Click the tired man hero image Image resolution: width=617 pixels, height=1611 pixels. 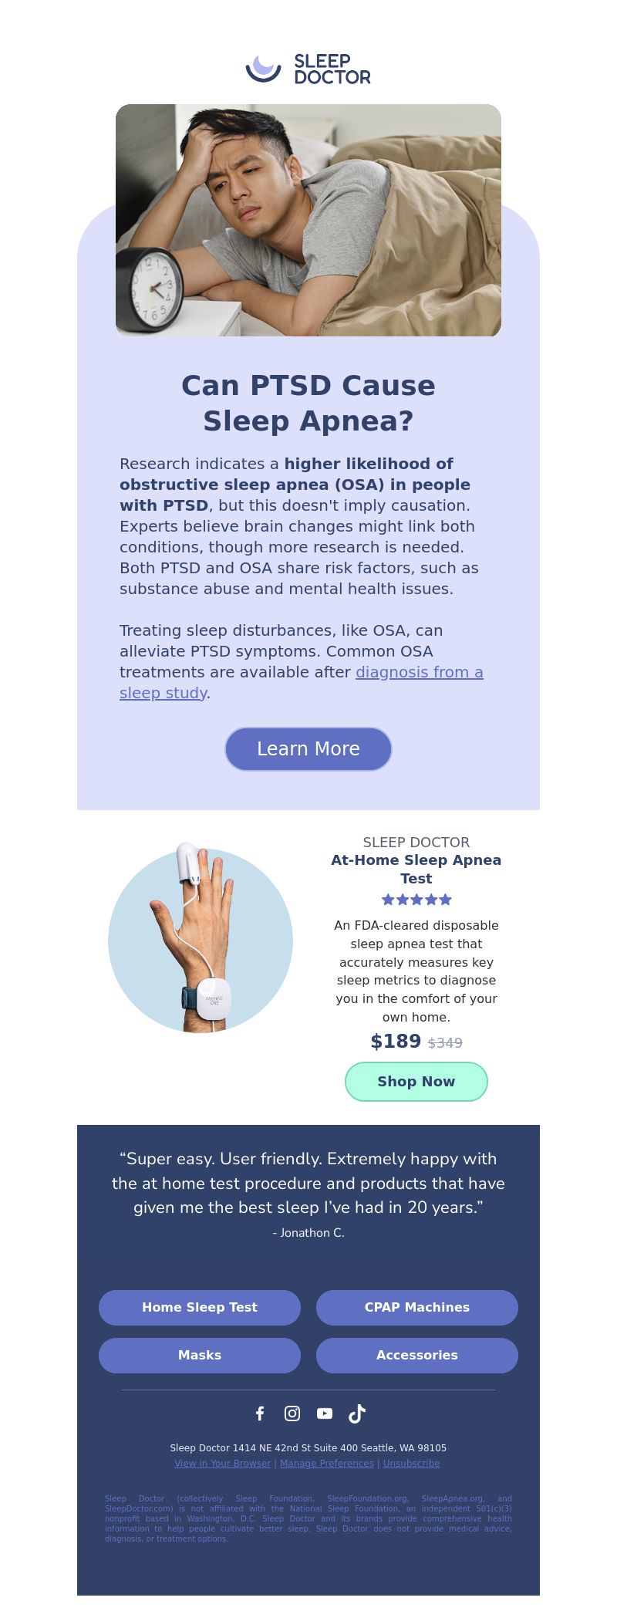[x=308, y=220]
